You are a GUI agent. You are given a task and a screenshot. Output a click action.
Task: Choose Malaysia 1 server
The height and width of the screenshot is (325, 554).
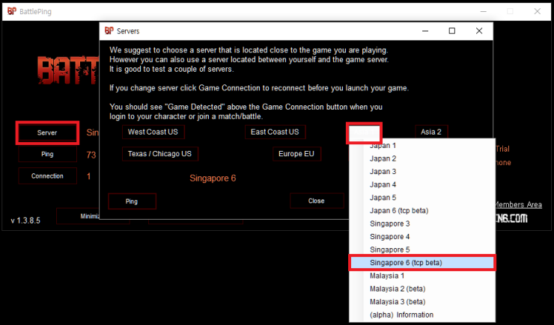421,276
